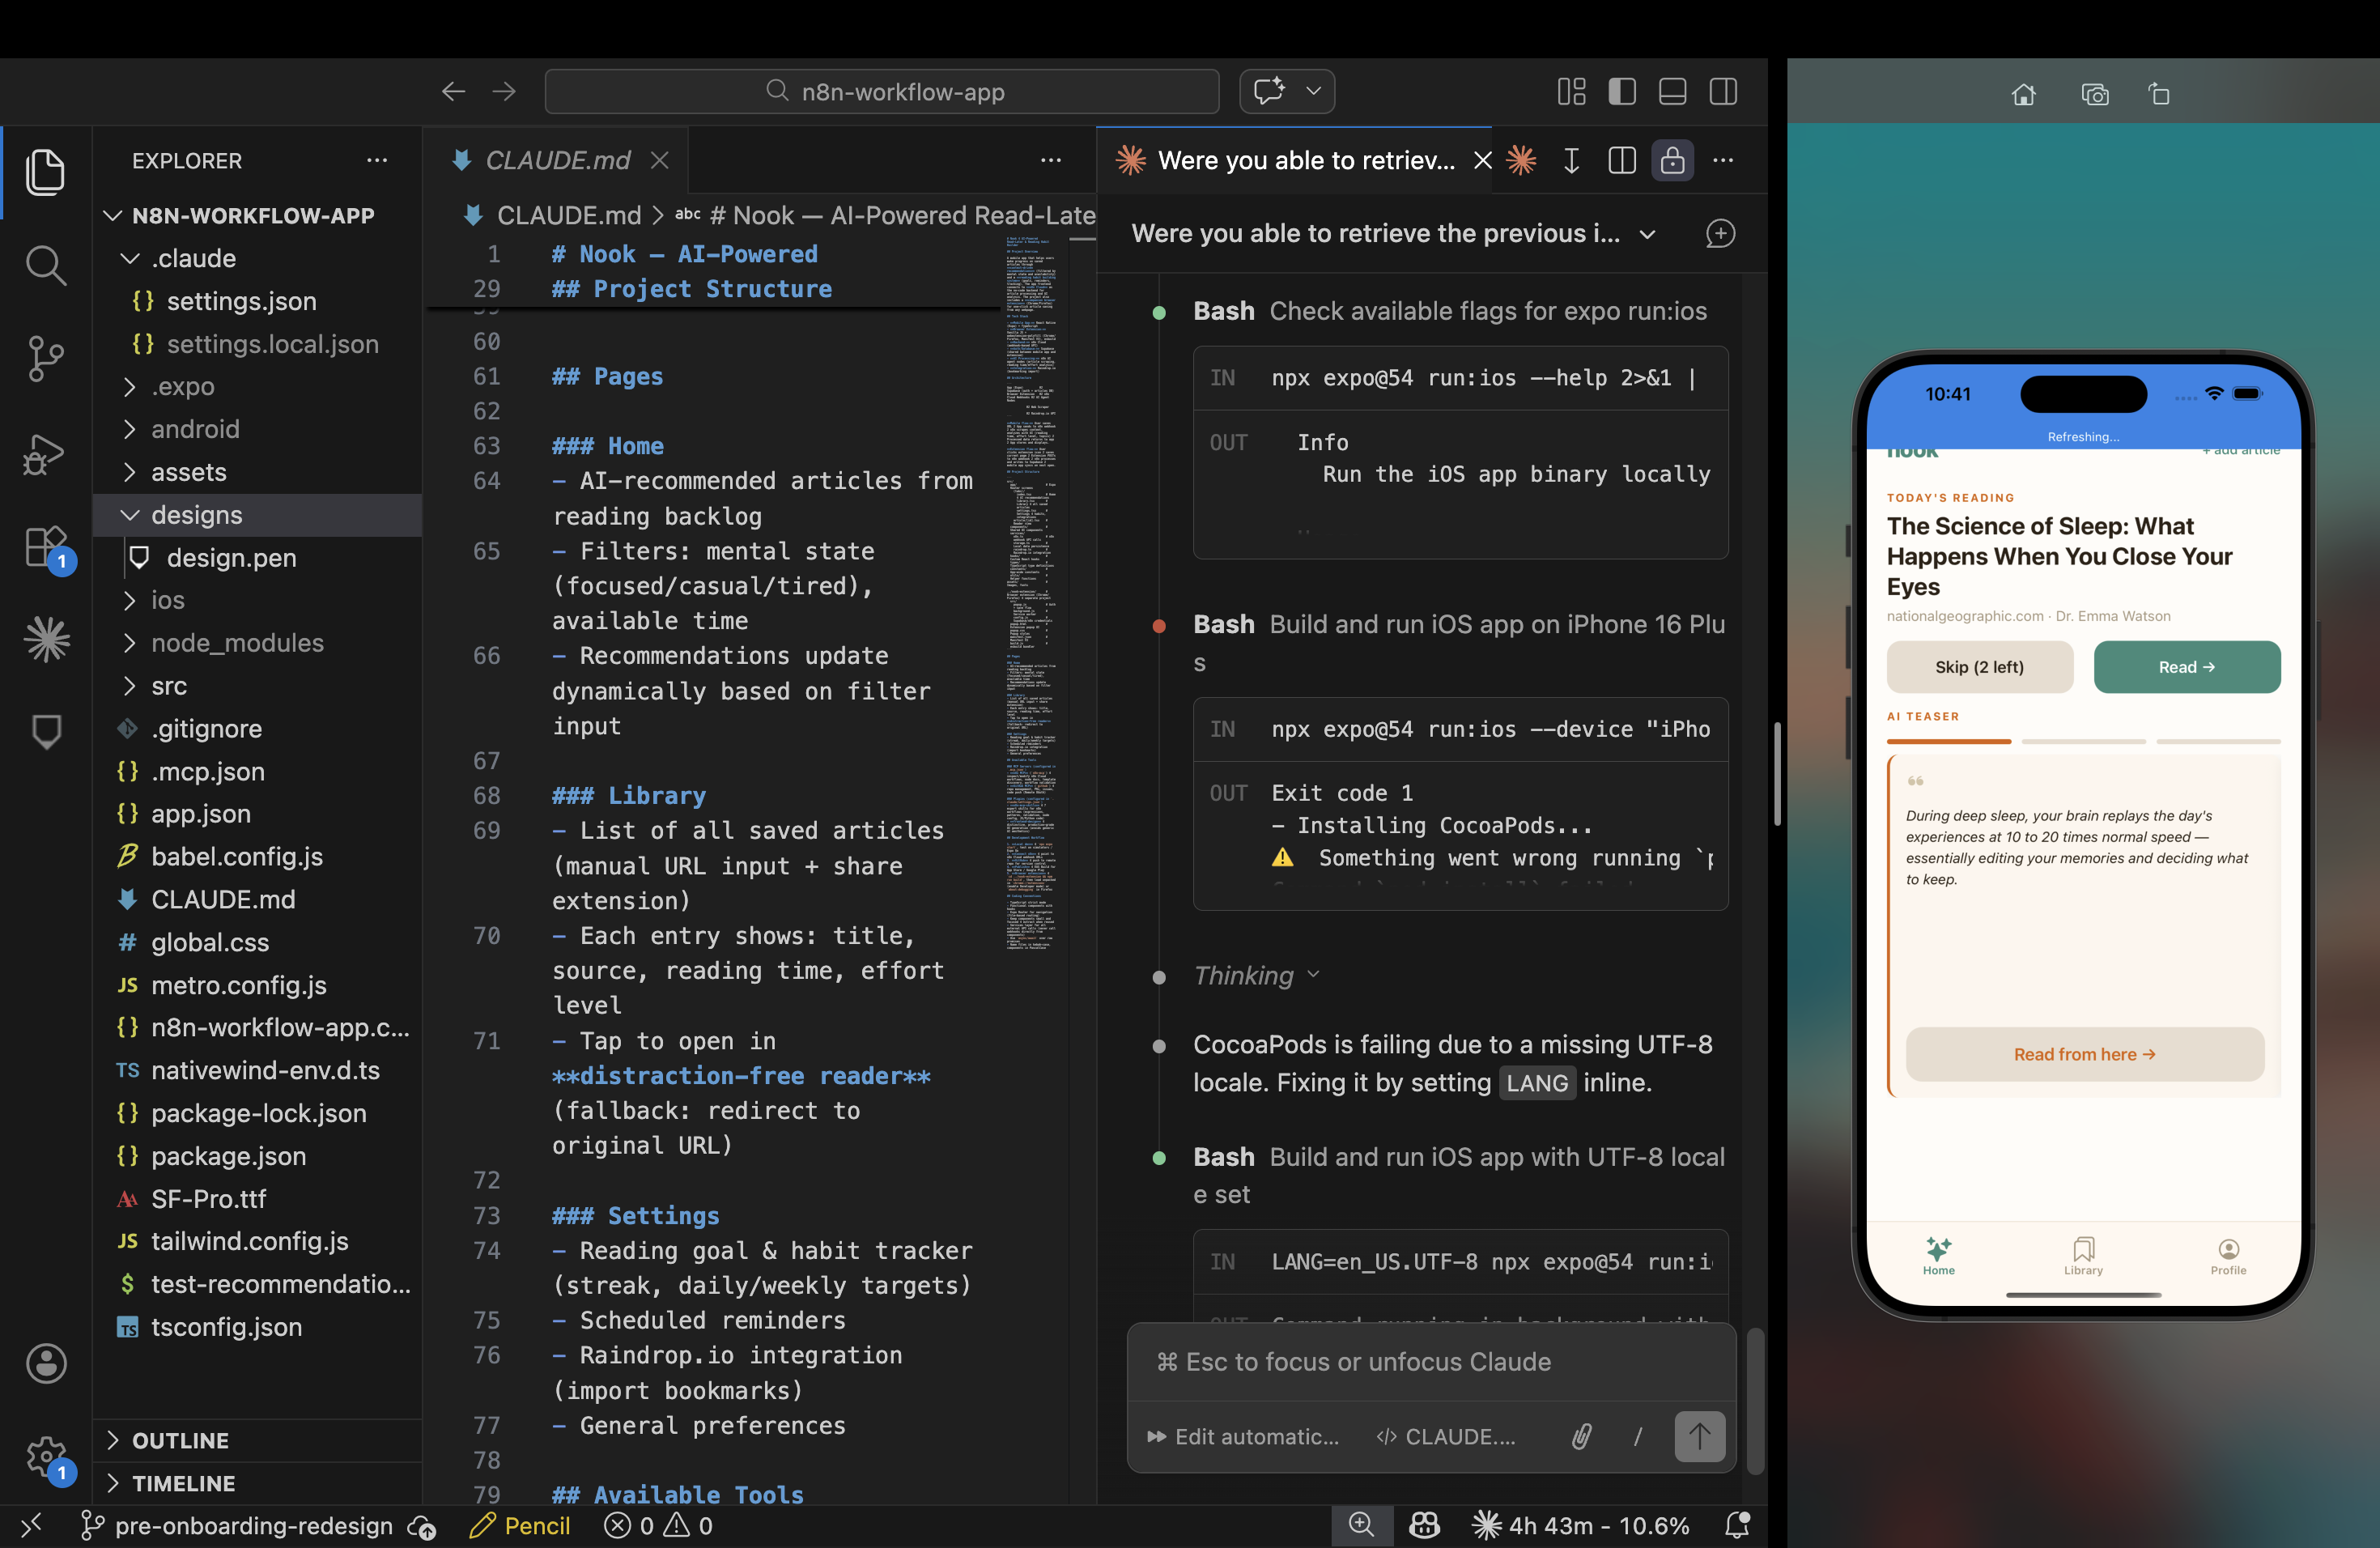Screen dimensions: 2380x1548
Task: Open Claude icon beside the chat tab
Action: pyautogui.click(x=1521, y=160)
